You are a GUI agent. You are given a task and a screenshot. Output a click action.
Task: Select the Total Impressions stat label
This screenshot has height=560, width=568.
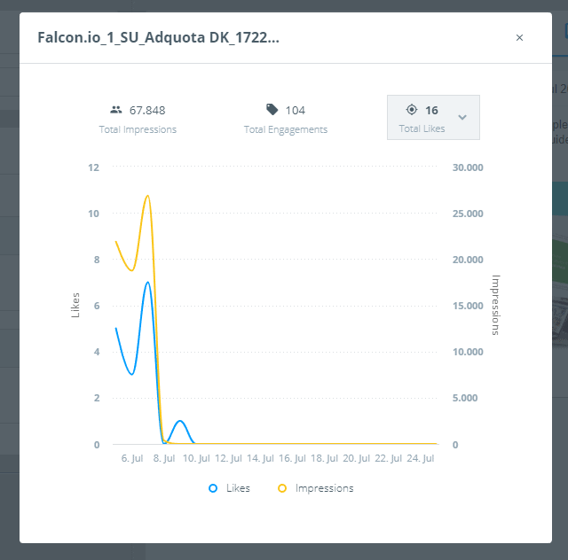[x=138, y=129]
